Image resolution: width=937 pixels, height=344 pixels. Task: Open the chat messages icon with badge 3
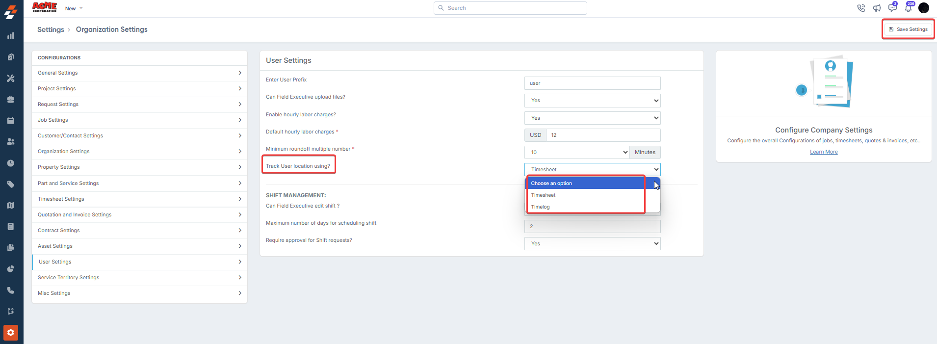(892, 7)
